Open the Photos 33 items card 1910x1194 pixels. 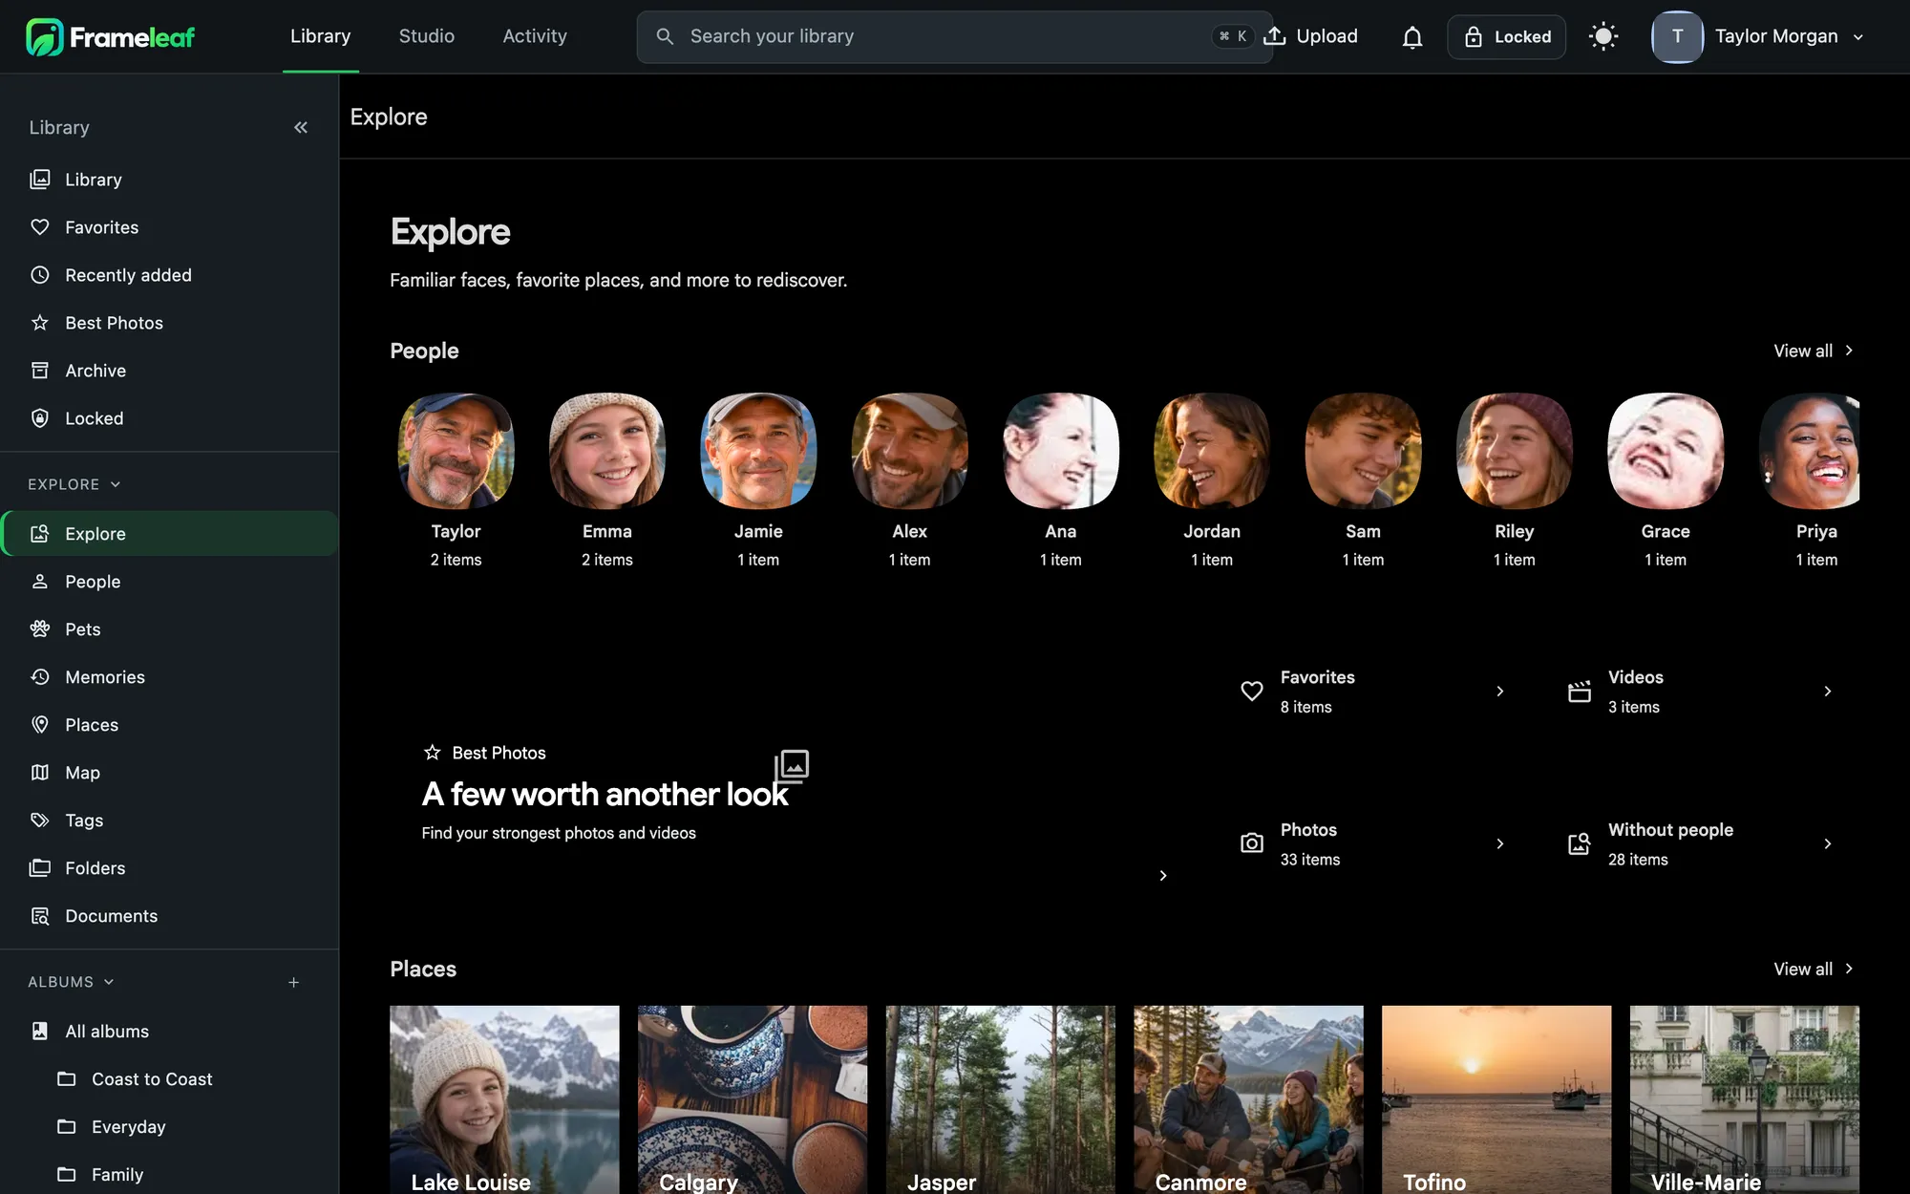point(1372,844)
